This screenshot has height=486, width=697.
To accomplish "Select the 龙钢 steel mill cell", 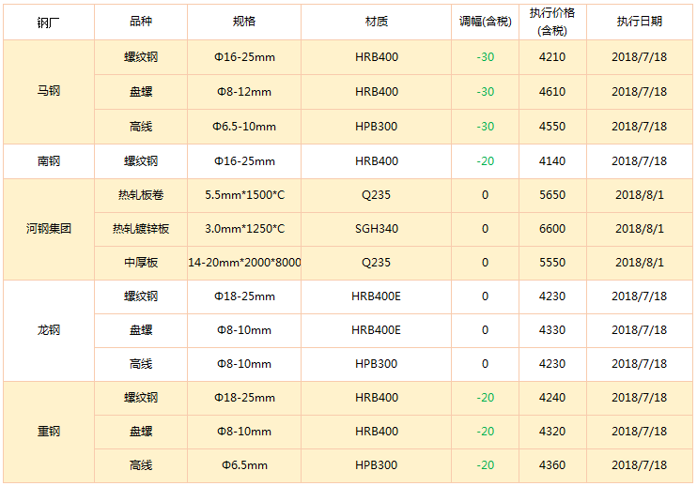I will tap(49, 330).
